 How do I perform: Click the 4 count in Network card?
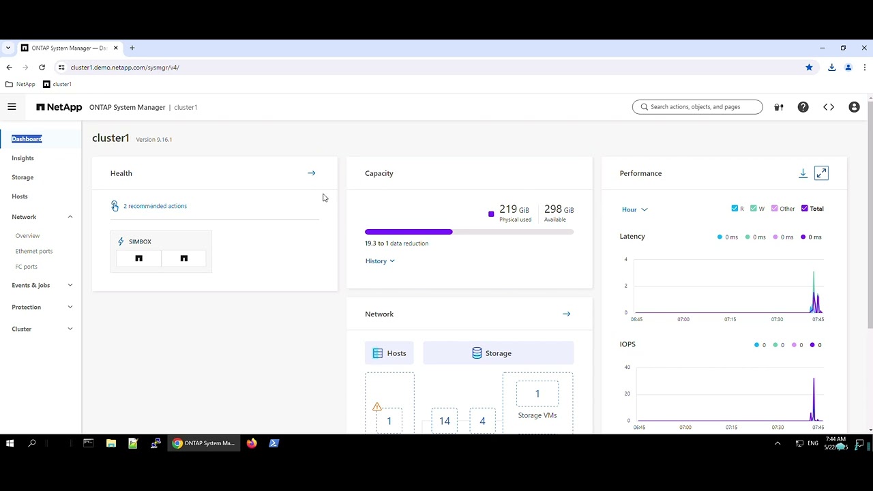click(x=482, y=421)
